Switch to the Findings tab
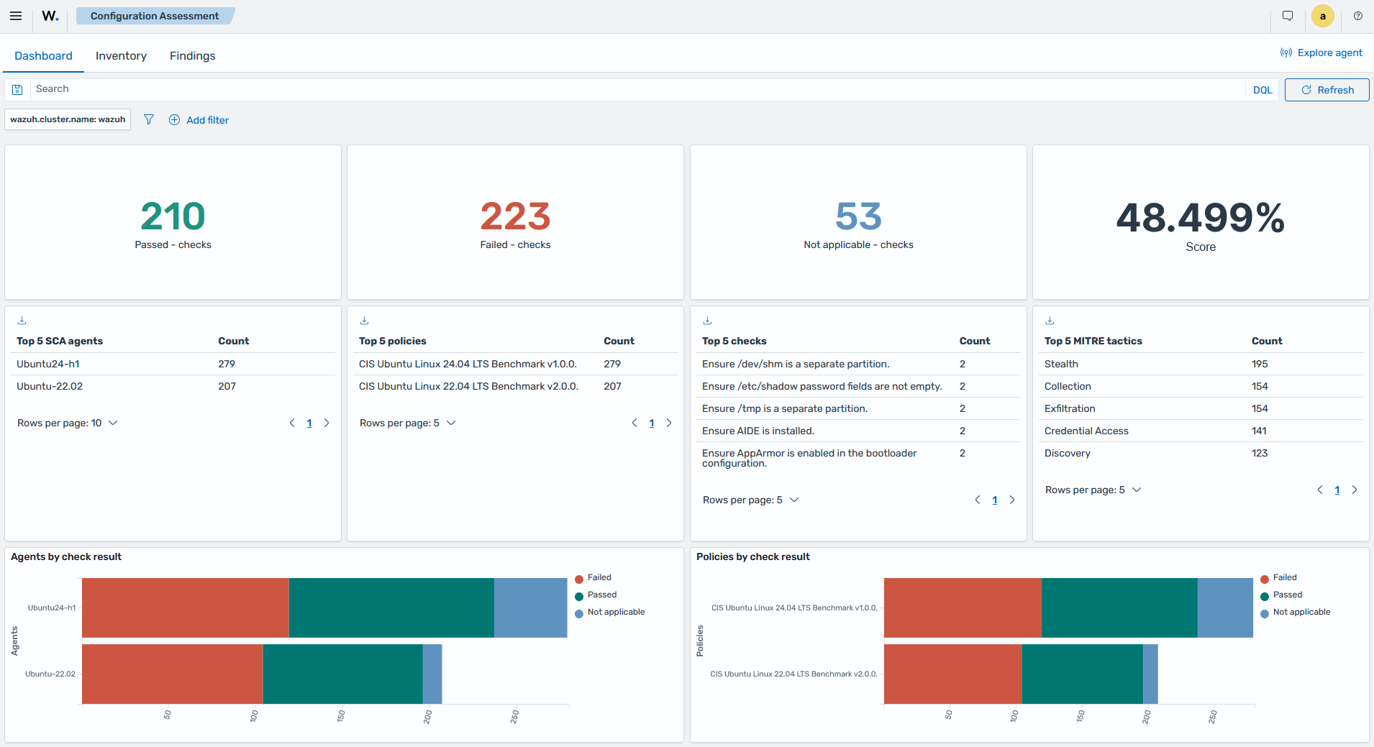The width and height of the screenshot is (1374, 747). click(192, 55)
